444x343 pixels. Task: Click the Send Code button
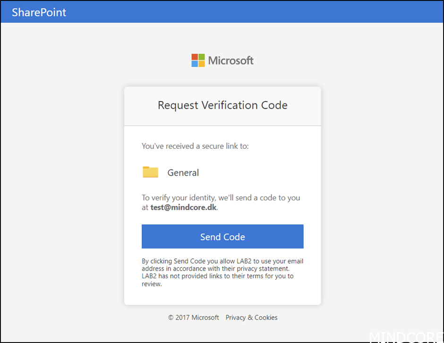[222, 237]
